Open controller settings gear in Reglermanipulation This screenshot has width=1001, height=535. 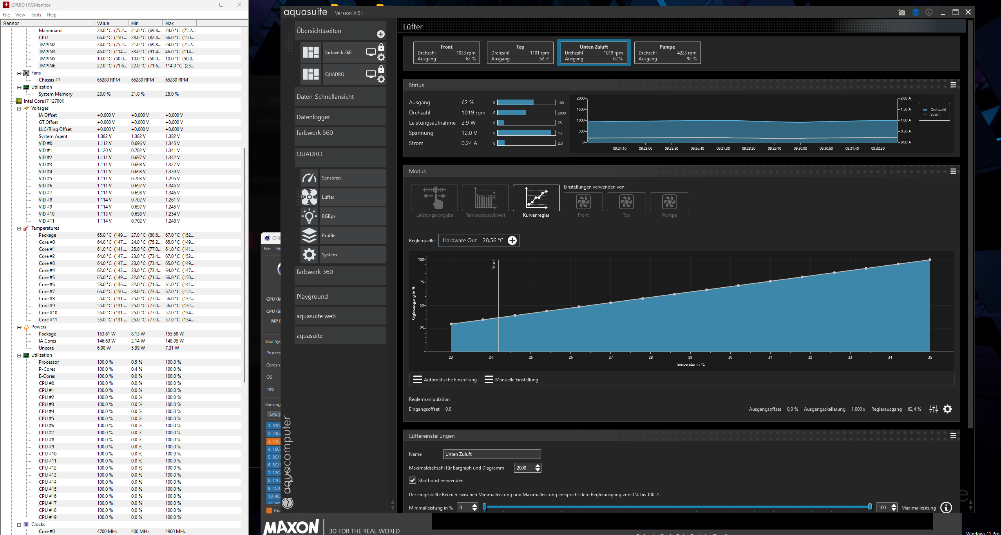tap(947, 409)
